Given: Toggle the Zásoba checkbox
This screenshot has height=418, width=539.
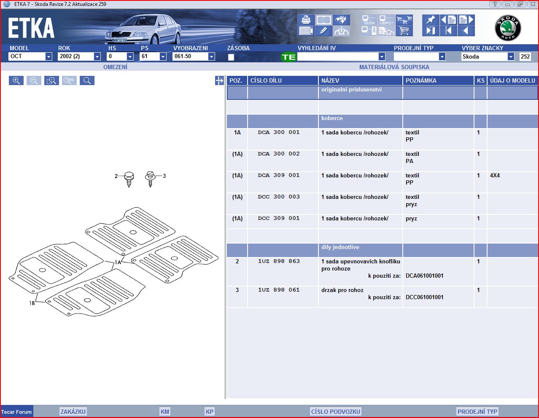Looking at the screenshot, I should tap(231, 57).
